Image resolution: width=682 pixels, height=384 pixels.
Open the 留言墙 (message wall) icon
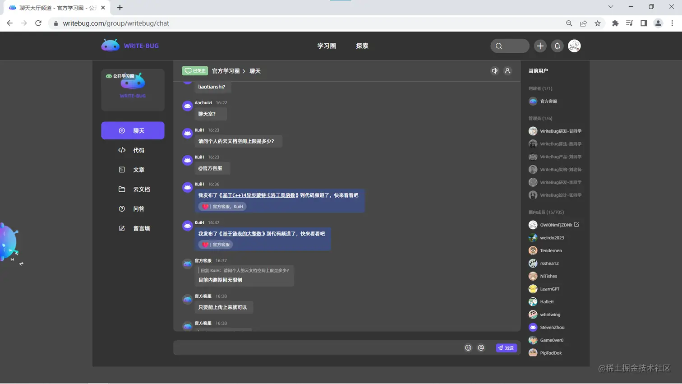(133, 228)
